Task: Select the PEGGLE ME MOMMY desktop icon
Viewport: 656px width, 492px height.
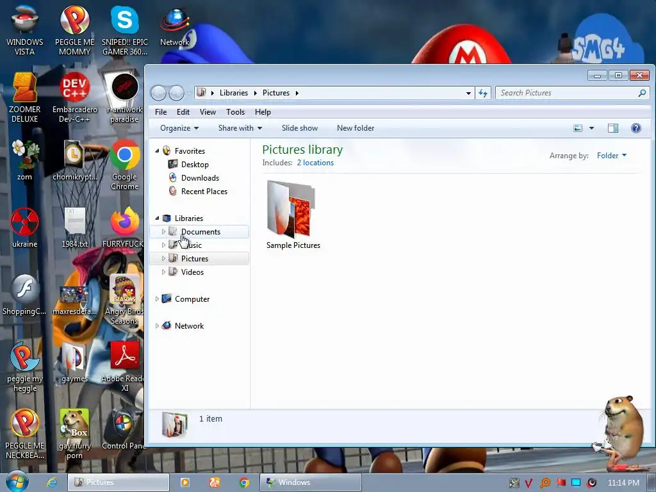Action: (74, 30)
